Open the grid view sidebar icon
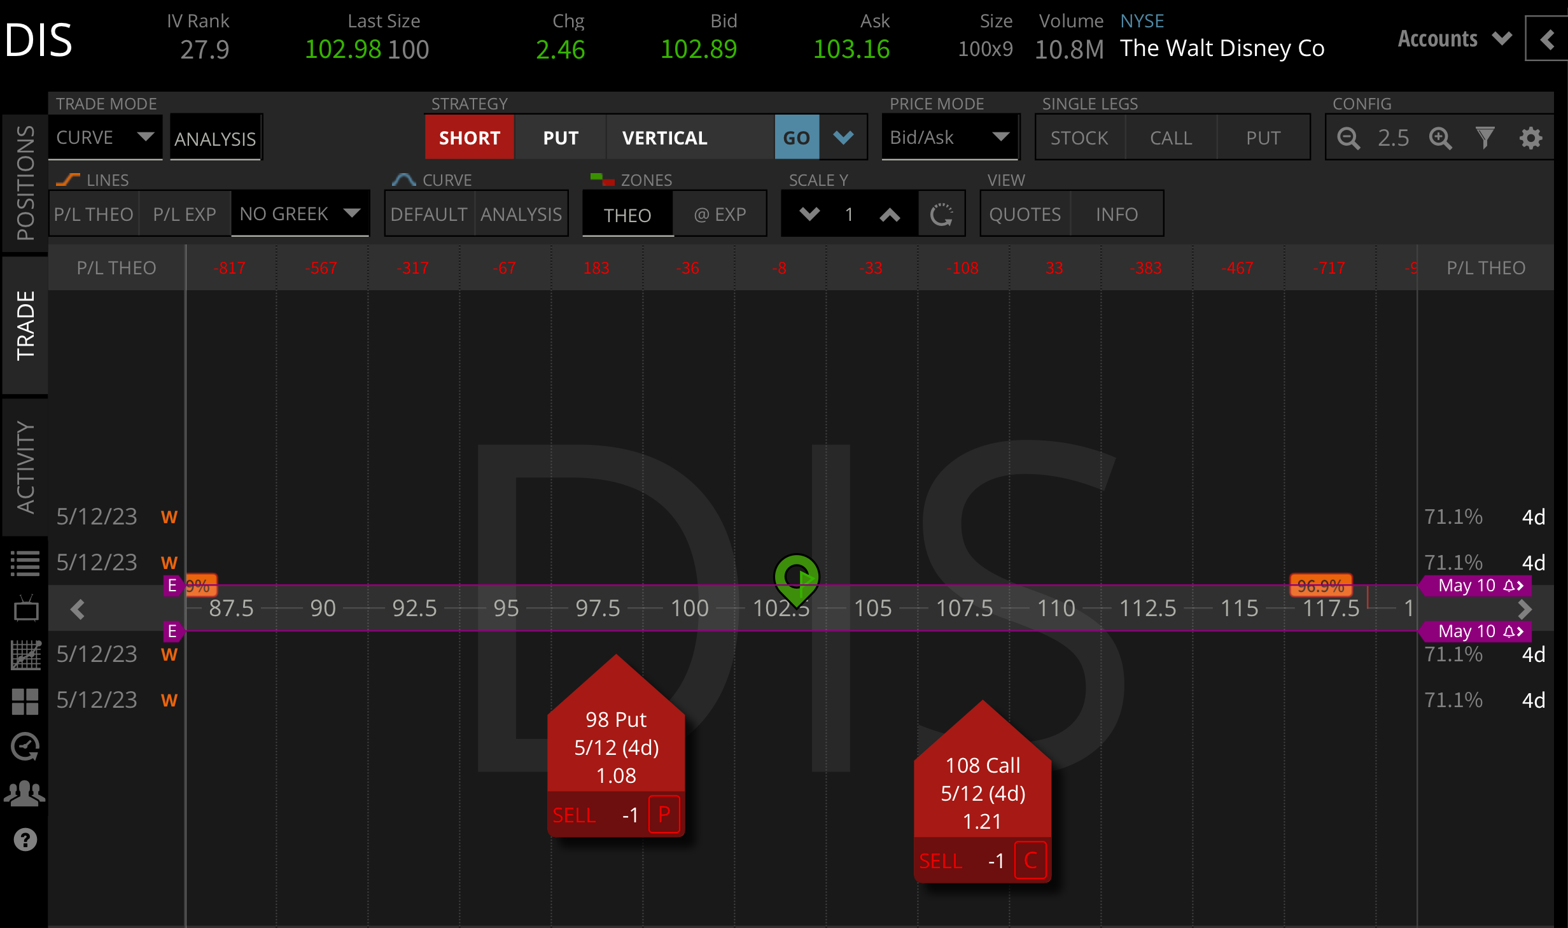 click(25, 702)
